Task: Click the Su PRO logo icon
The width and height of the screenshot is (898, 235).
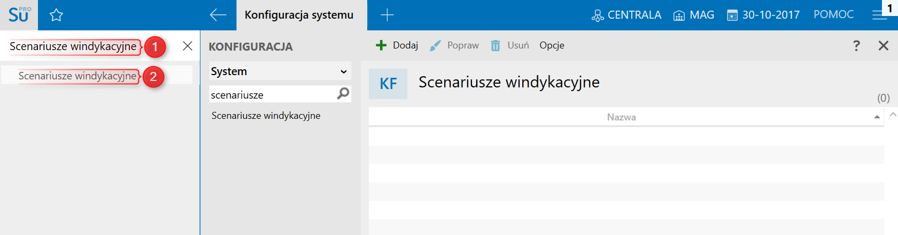Action: 19,14
